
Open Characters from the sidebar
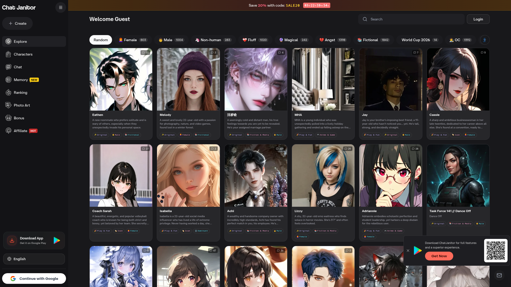[34, 54]
